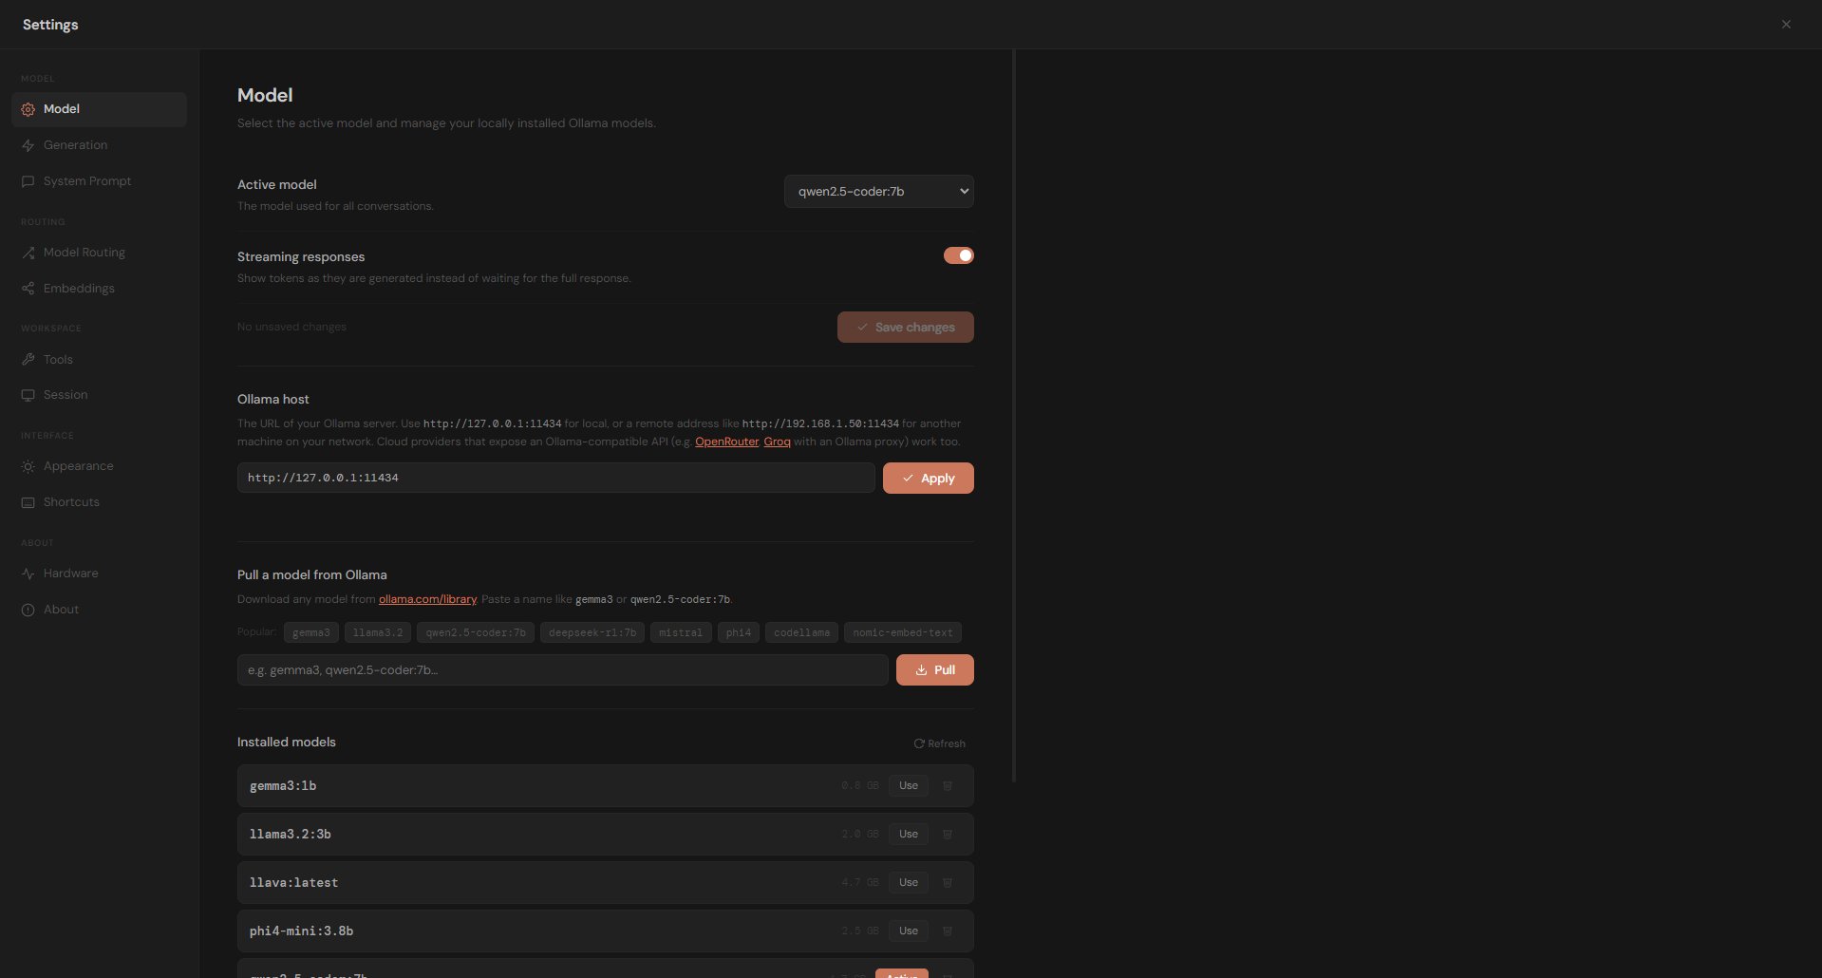
Task: Open the Groq link
Action: 777,442
